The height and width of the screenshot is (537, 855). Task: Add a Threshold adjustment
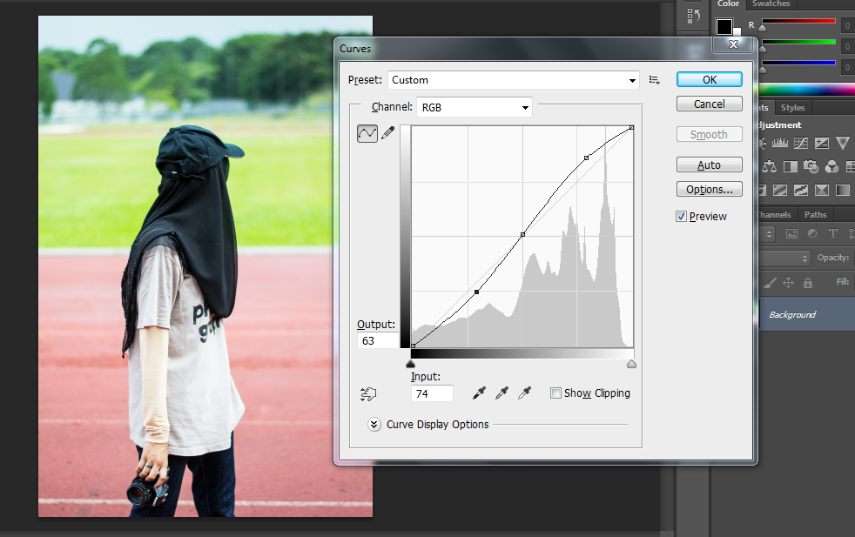click(801, 190)
